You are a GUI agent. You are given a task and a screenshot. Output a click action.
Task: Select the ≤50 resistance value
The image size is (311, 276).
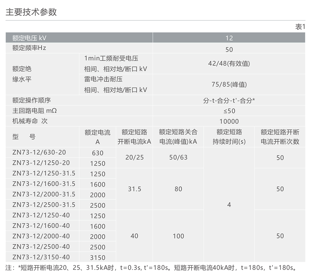point(230,111)
